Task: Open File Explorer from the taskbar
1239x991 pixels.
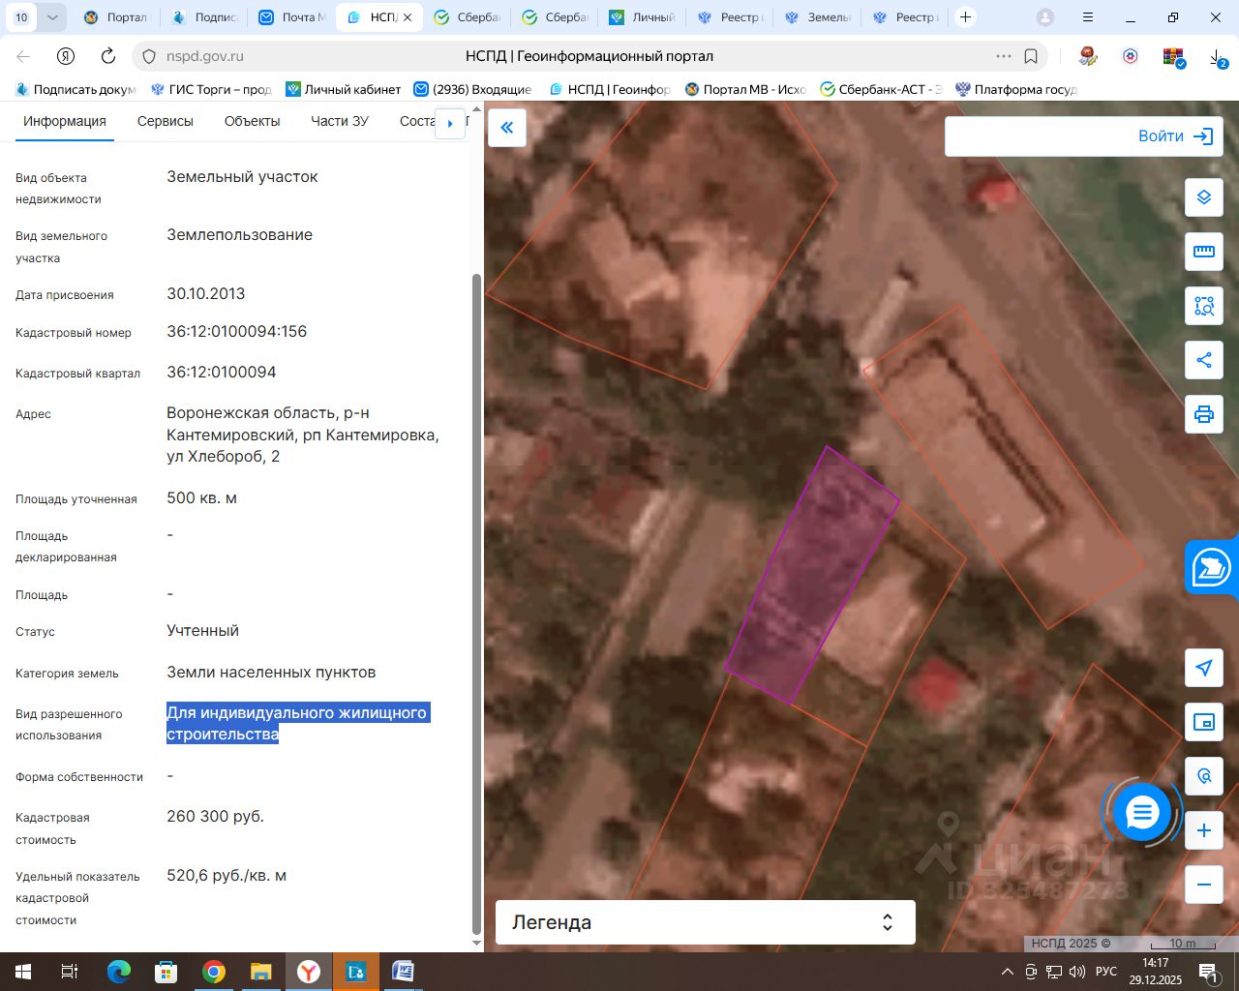Action: [x=261, y=971]
